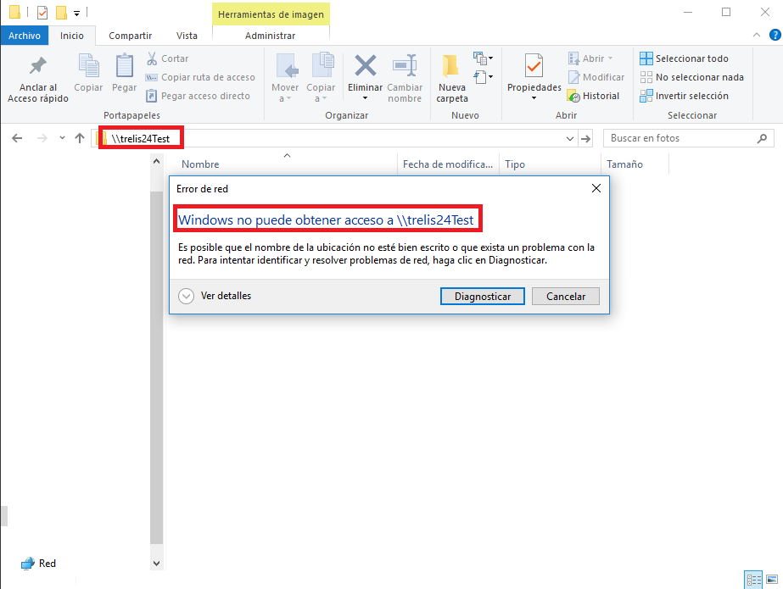The image size is (783, 589).
Task: Click Invertir selección
Action: pos(684,96)
